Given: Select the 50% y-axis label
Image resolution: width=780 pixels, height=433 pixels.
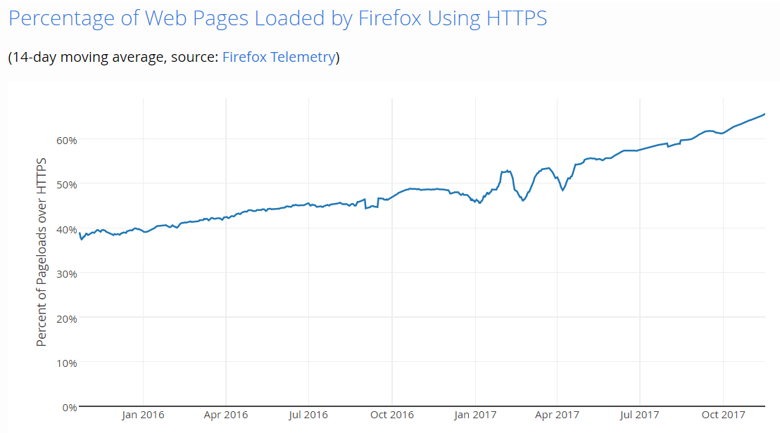Looking at the screenshot, I should [67, 185].
